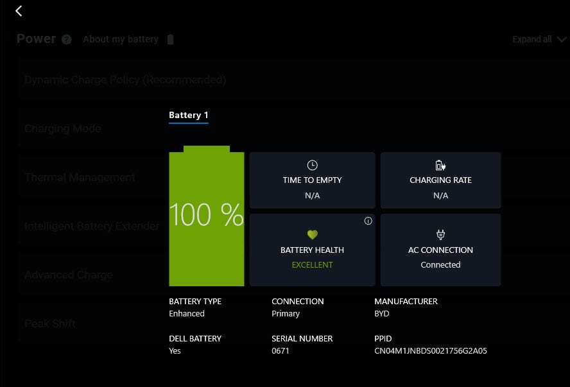Click the CHARGING RATE label
Screen dimensions: 570x387
coord(440,180)
